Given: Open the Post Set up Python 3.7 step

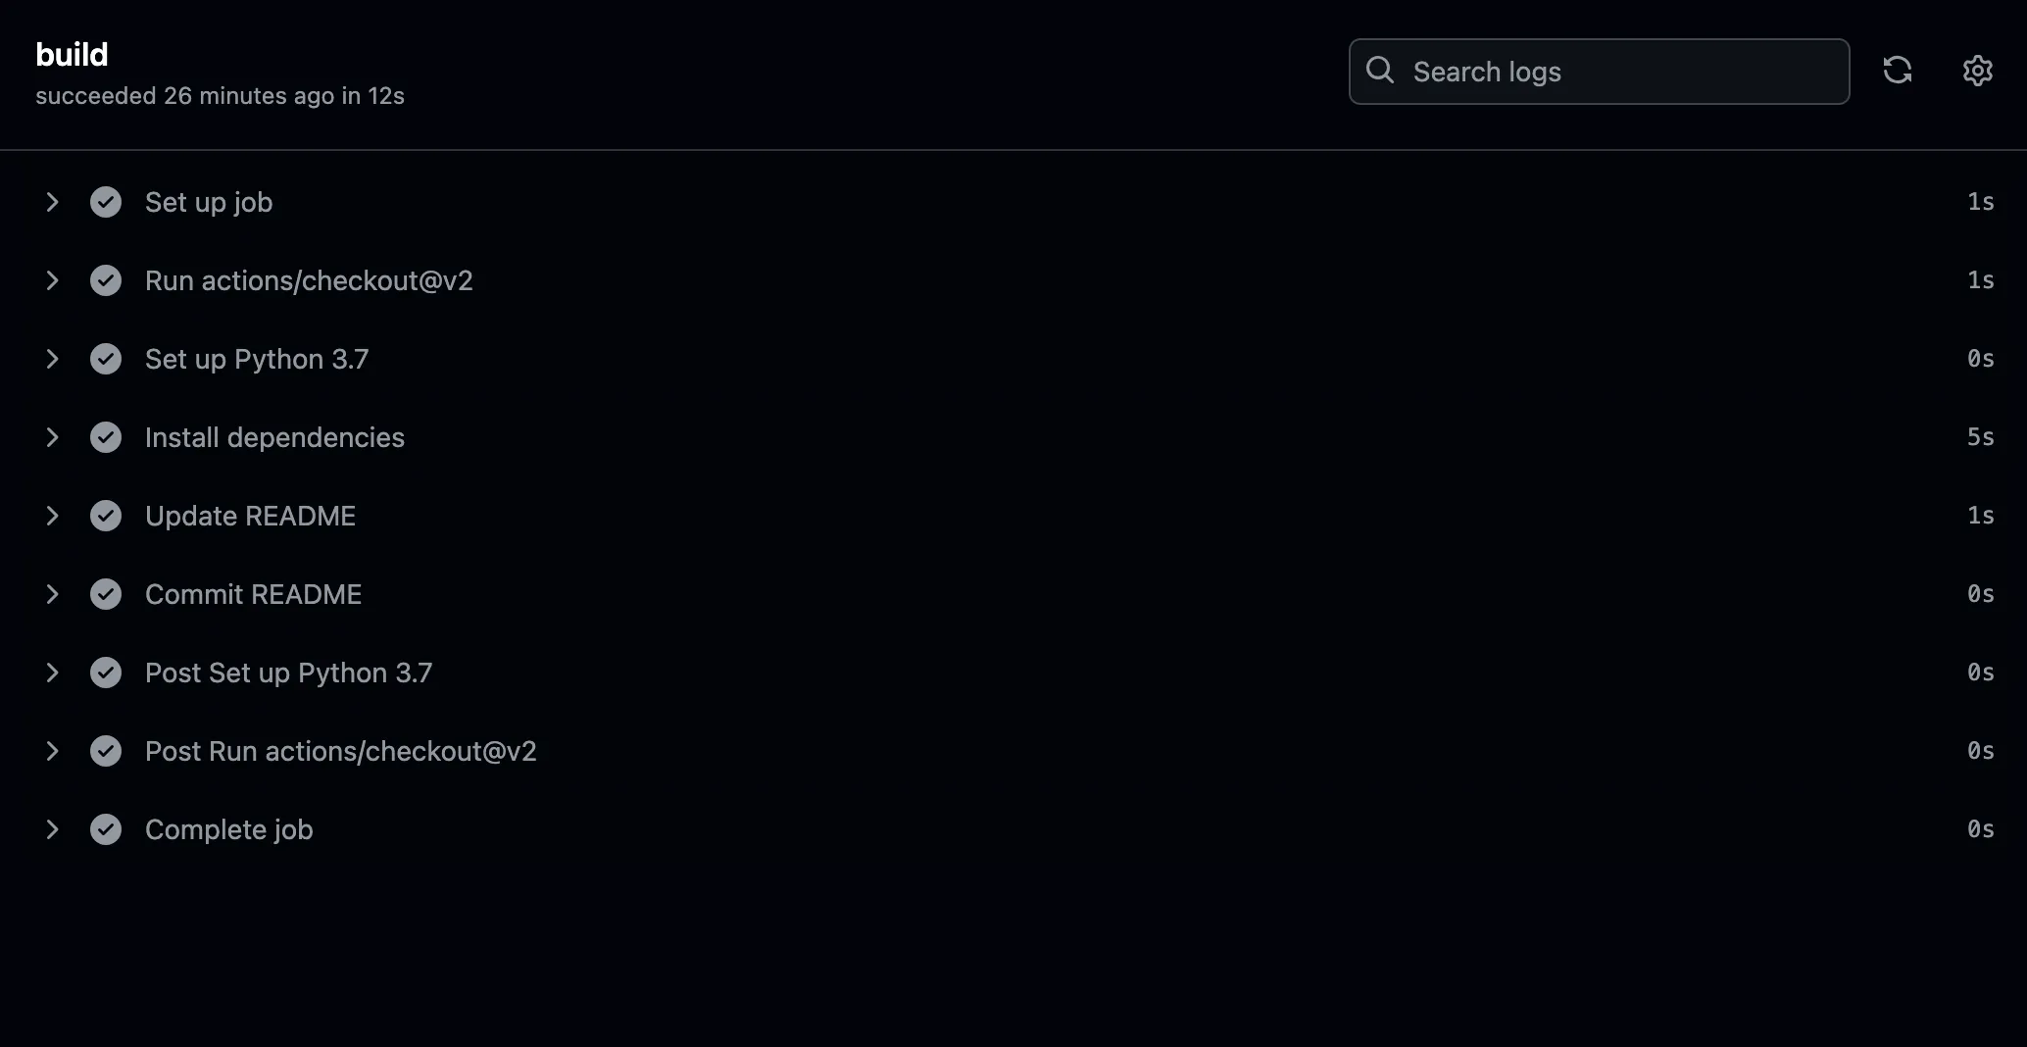Looking at the screenshot, I should (288, 673).
